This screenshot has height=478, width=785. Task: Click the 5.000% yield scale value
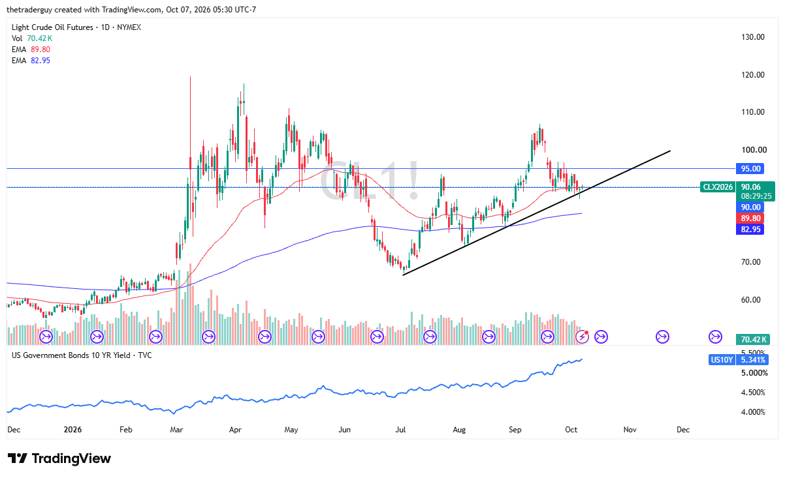[x=753, y=373]
